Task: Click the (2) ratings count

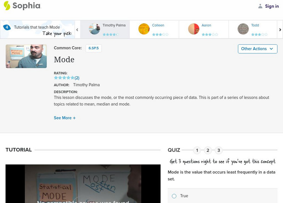Action: 77,78
